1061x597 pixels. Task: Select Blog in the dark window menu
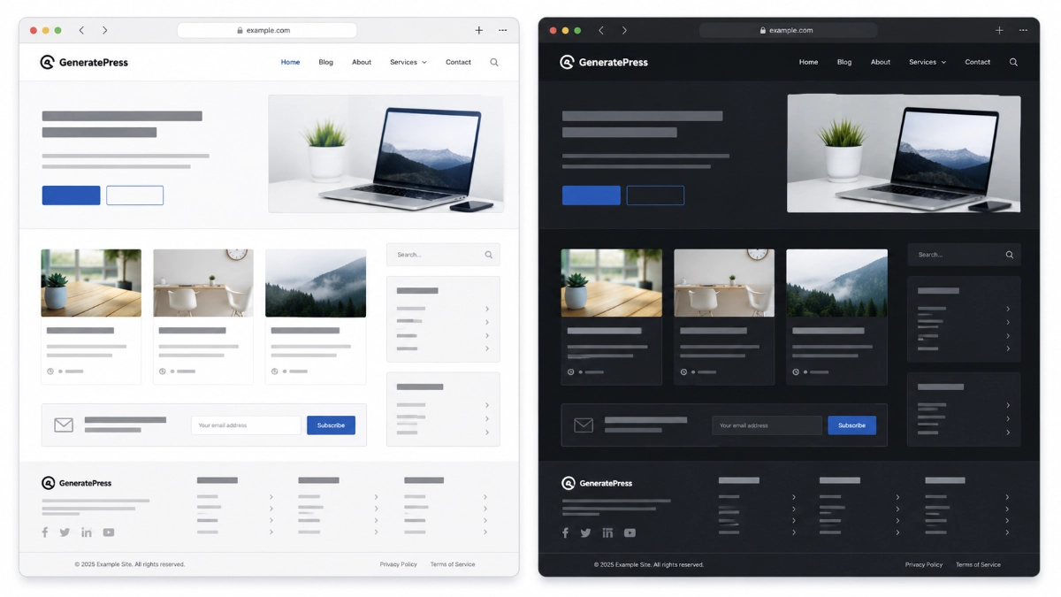point(844,62)
